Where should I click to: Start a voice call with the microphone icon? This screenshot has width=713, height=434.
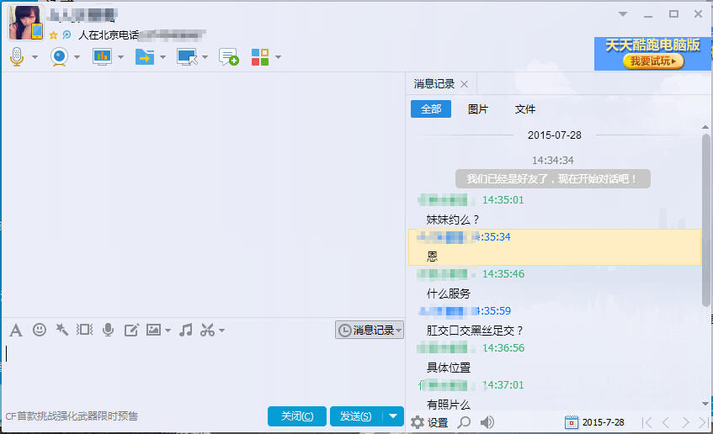17,57
